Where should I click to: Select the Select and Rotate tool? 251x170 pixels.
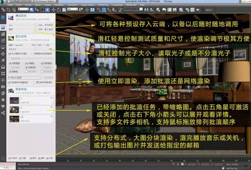[x=59, y=10]
